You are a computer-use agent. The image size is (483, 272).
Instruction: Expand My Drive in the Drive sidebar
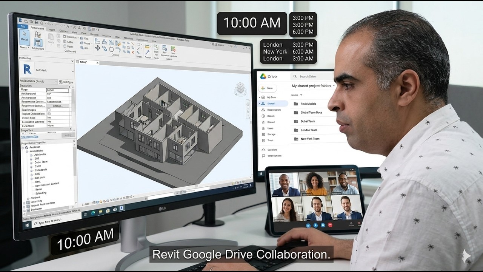coord(260,97)
